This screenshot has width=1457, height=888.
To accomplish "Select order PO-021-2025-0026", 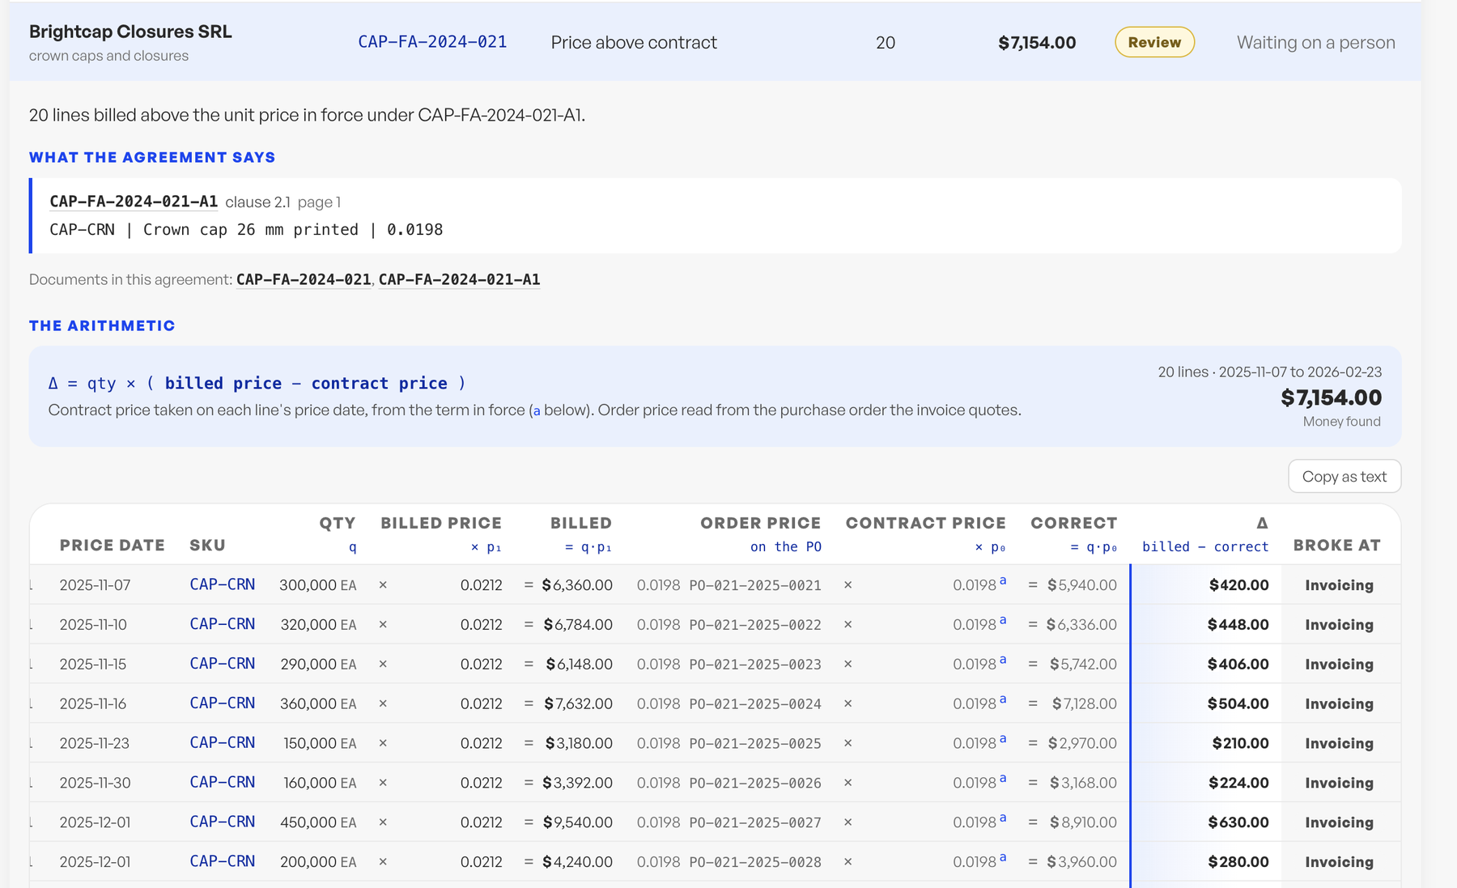I will click(755, 784).
